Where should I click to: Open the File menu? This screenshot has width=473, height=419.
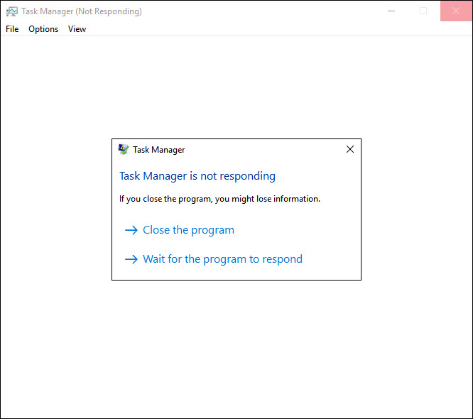(x=12, y=29)
